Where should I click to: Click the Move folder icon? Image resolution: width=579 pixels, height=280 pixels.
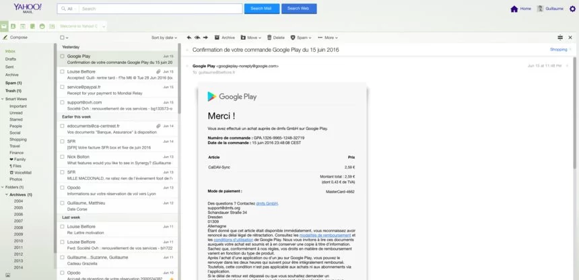coord(243,38)
